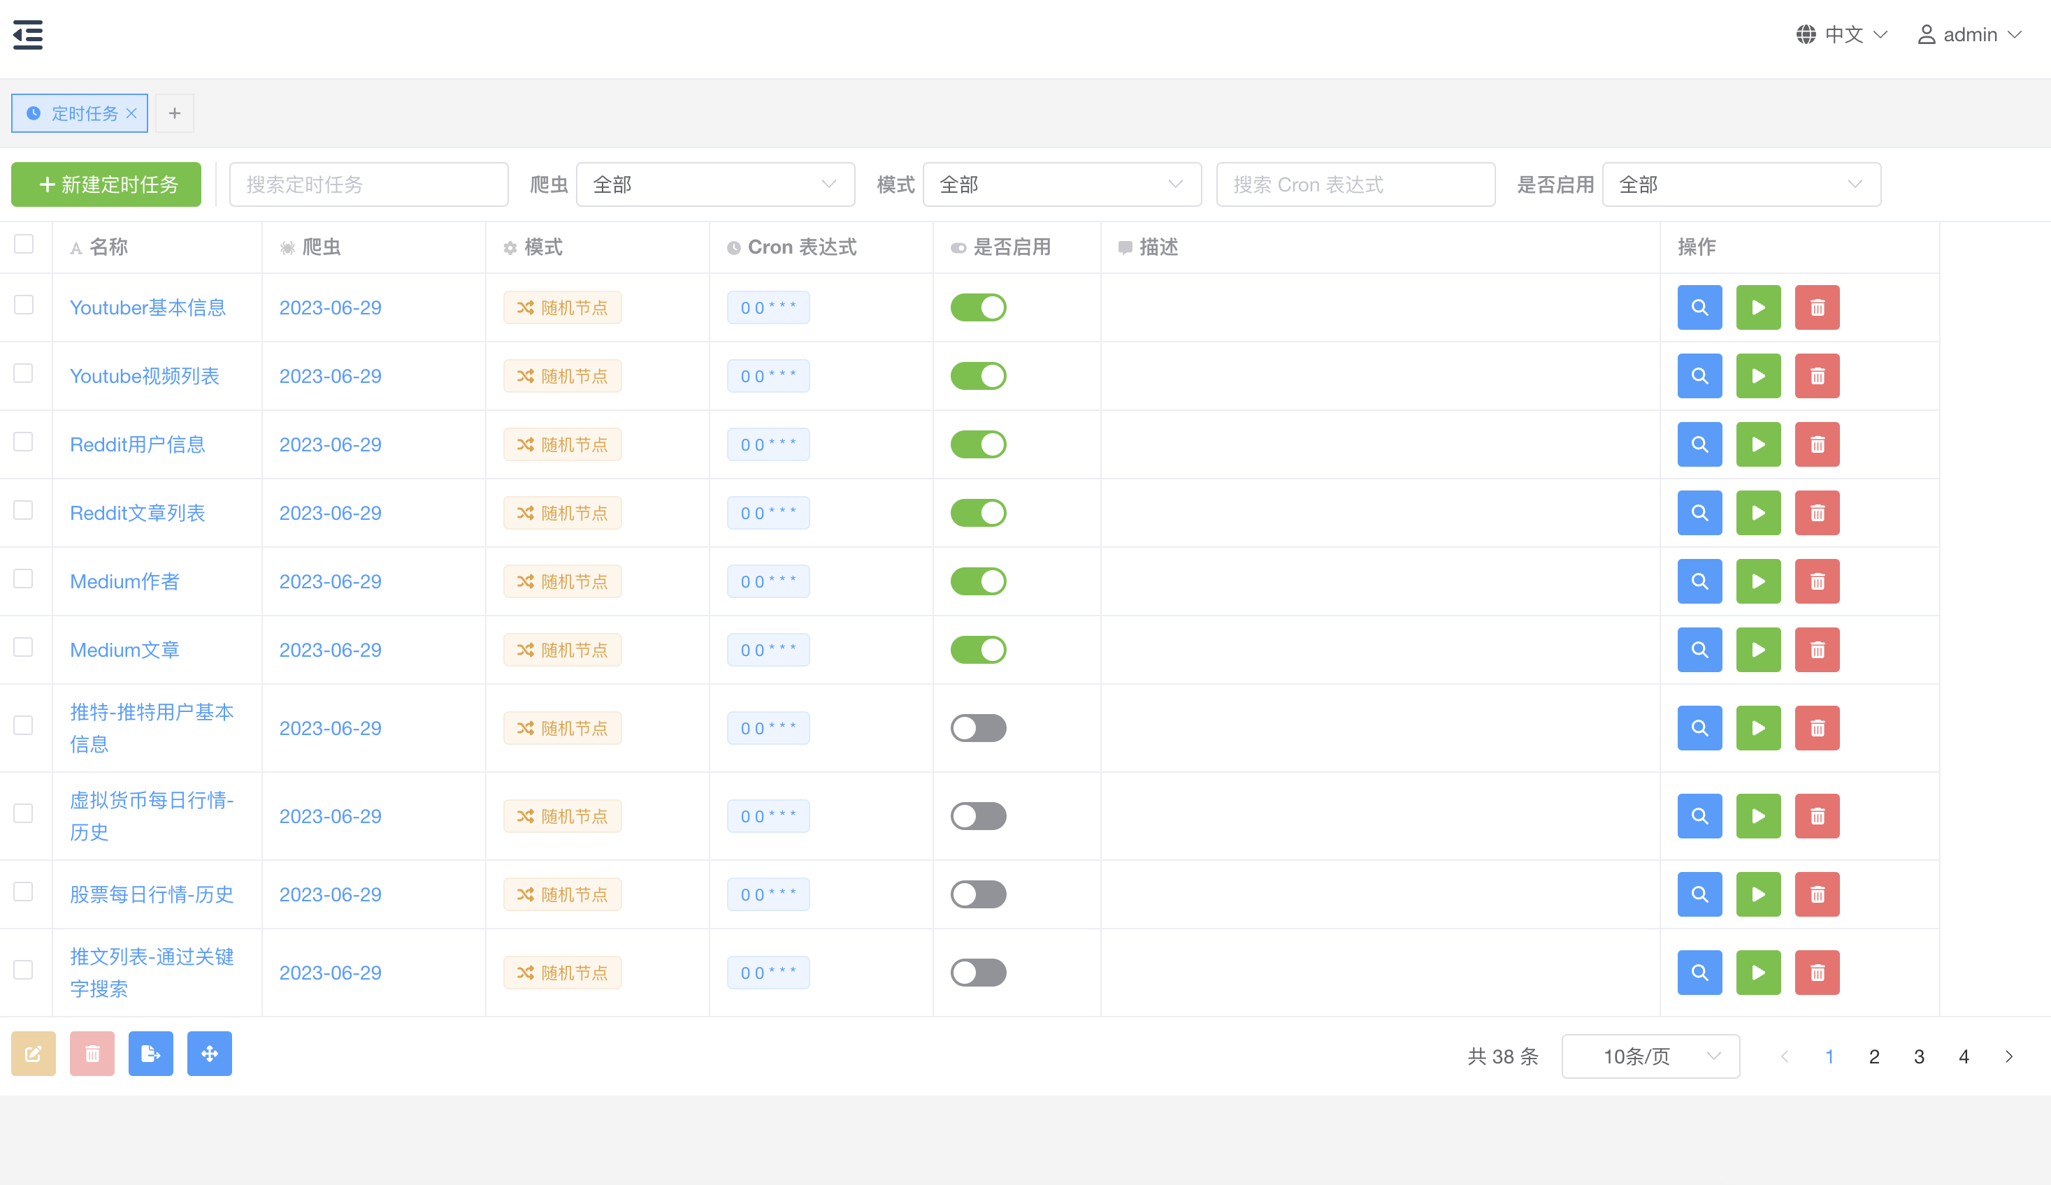Click the 名称 column header

click(108, 247)
